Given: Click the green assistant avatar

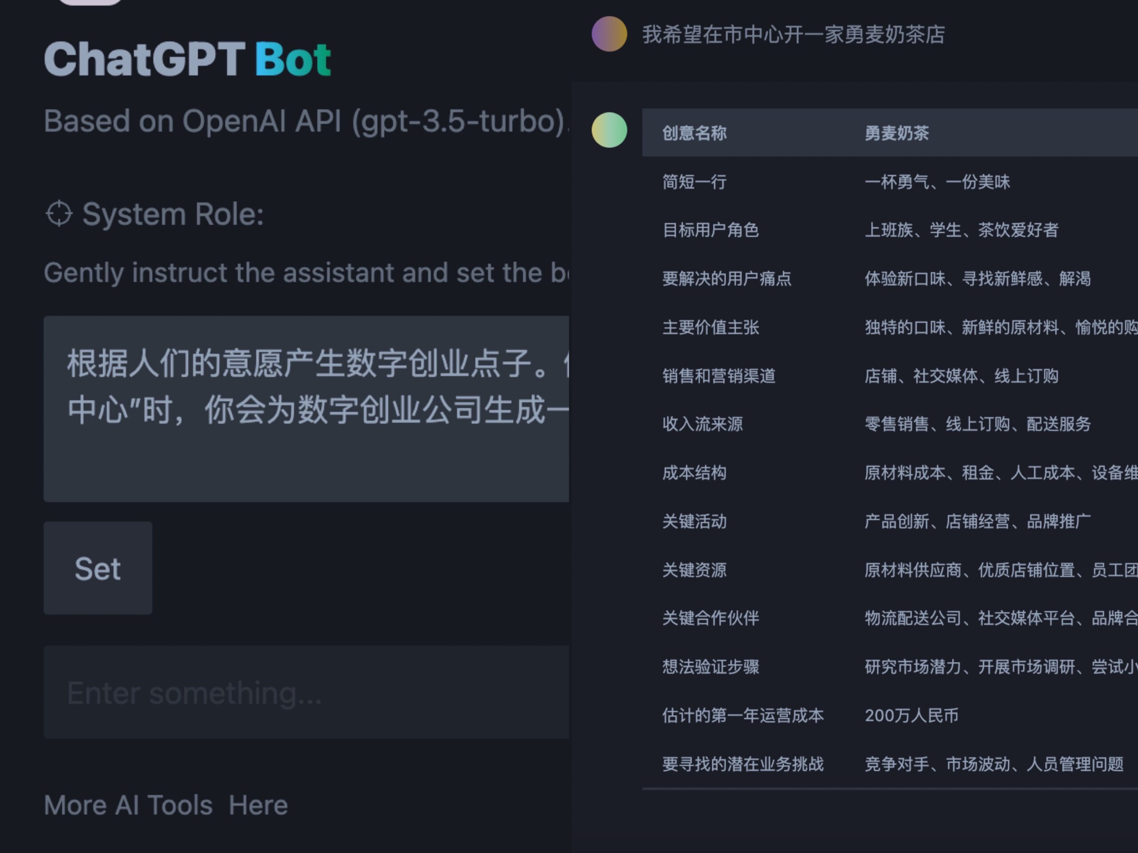Looking at the screenshot, I should (x=609, y=130).
